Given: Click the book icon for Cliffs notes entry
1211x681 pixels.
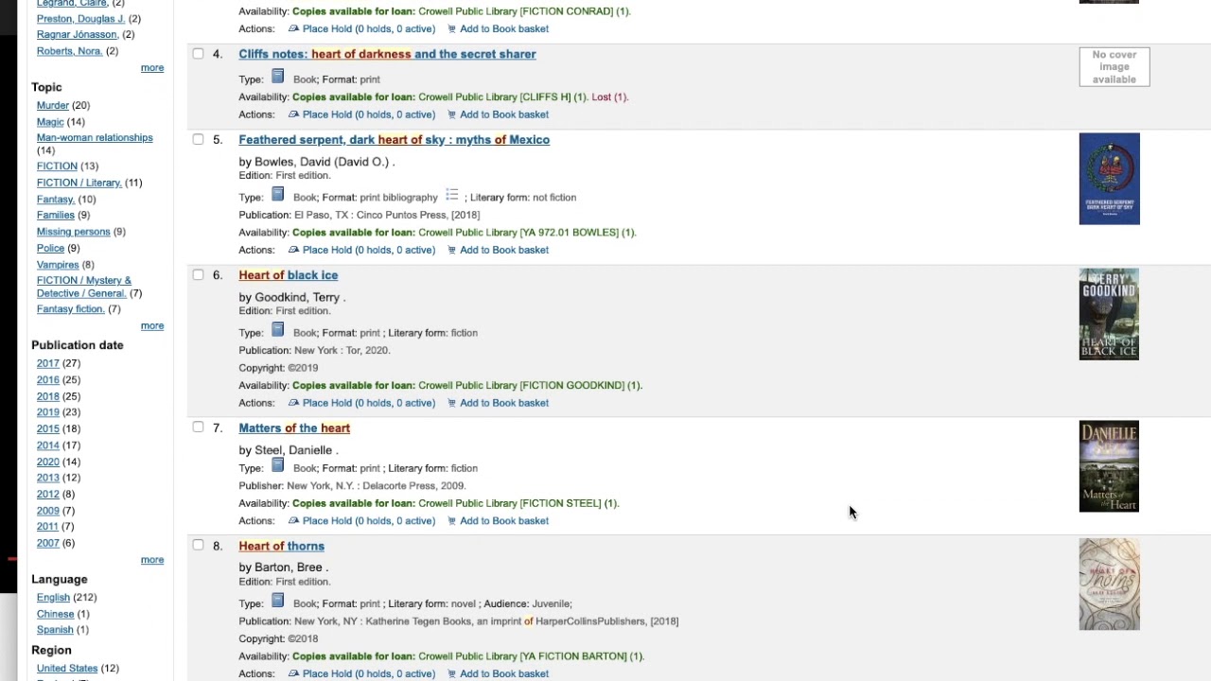Looking at the screenshot, I should (x=277, y=77).
